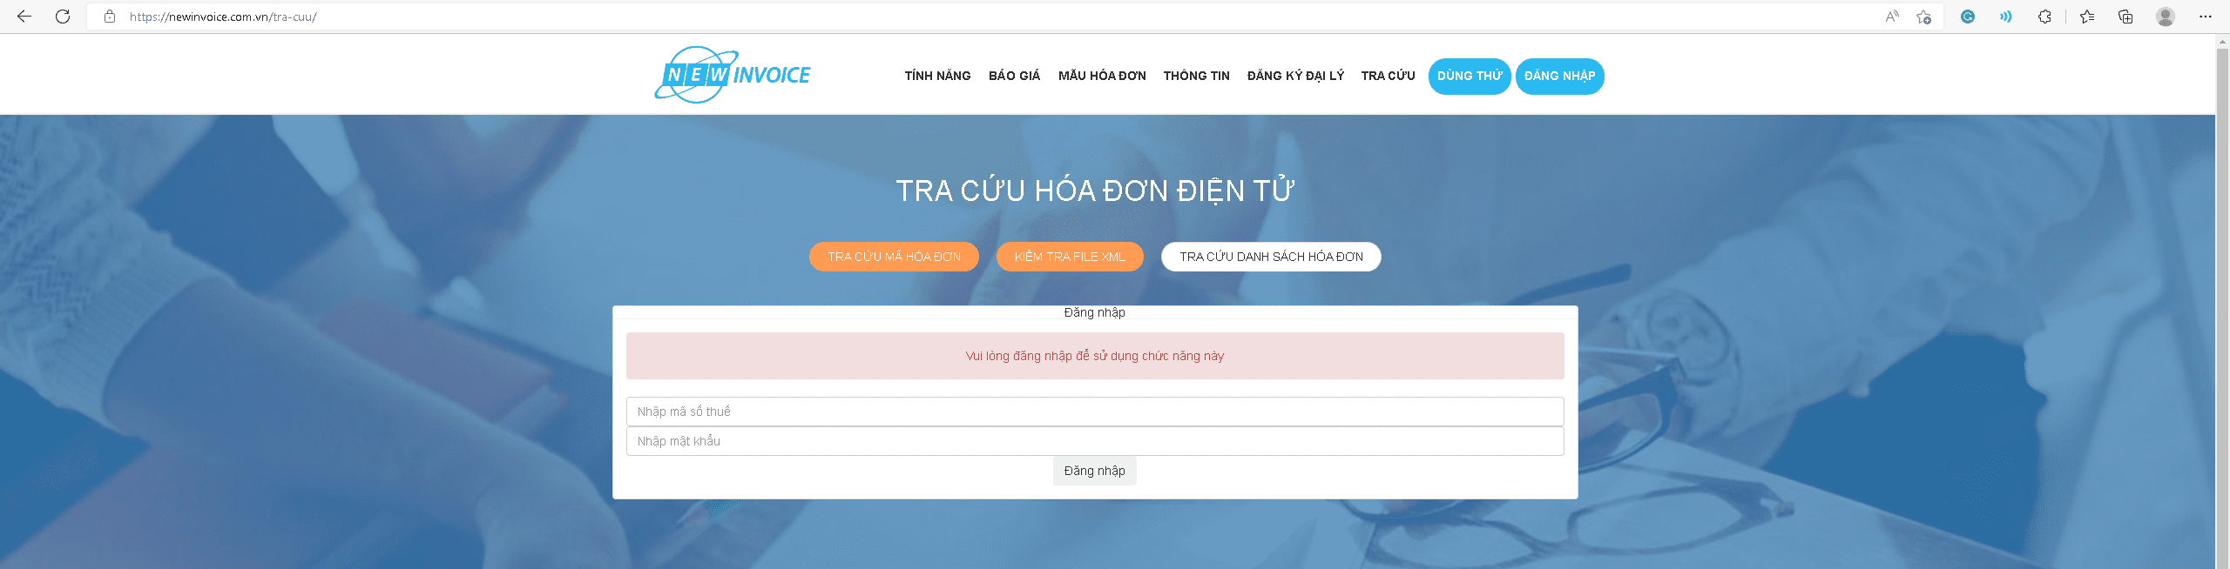Open the Grammarly extension icon
Screen dimensions: 2230x569
[x=1968, y=17]
